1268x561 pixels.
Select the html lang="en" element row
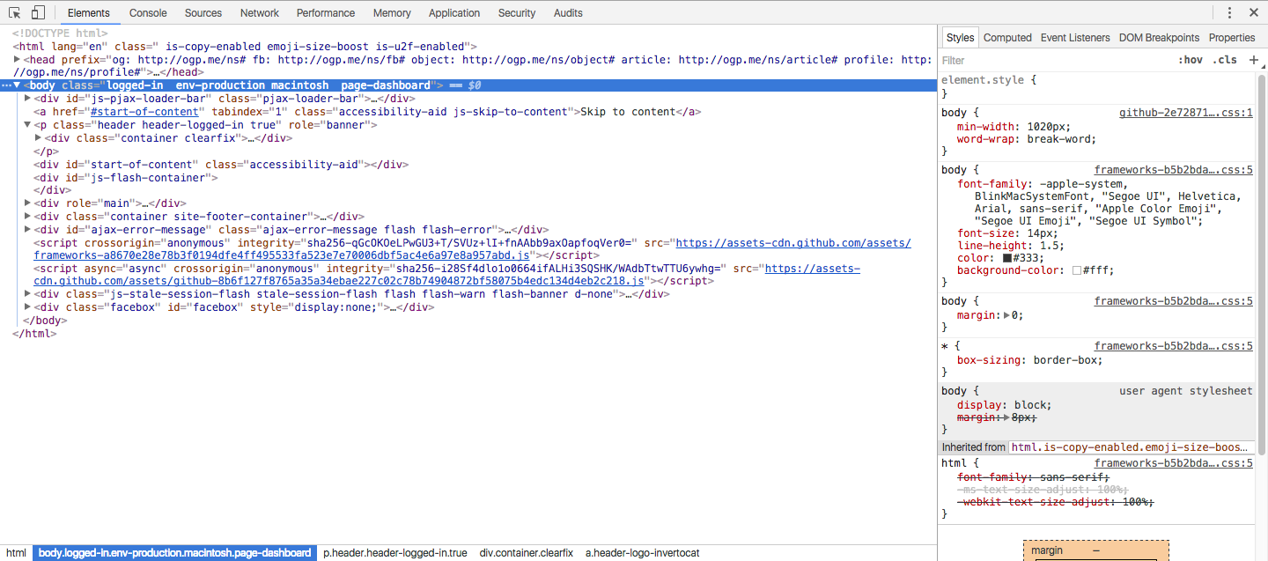[x=245, y=46]
